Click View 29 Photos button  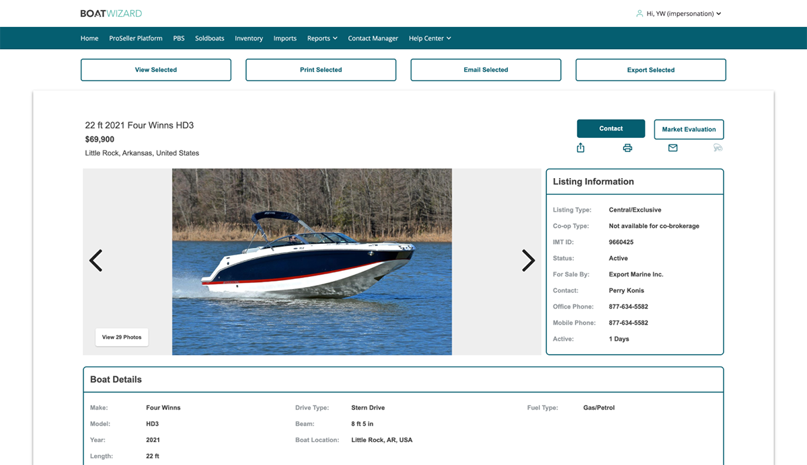[x=122, y=337]
